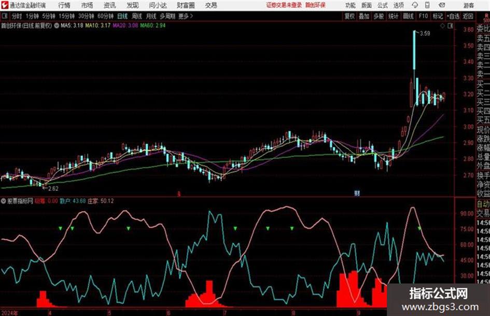Open the 选项 menu
This screenshot has height=316, width=490.
398,5
